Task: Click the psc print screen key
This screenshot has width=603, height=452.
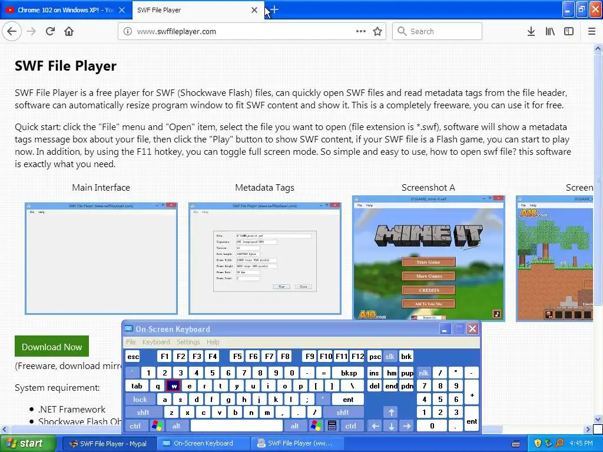Action: tap(375, 356)
